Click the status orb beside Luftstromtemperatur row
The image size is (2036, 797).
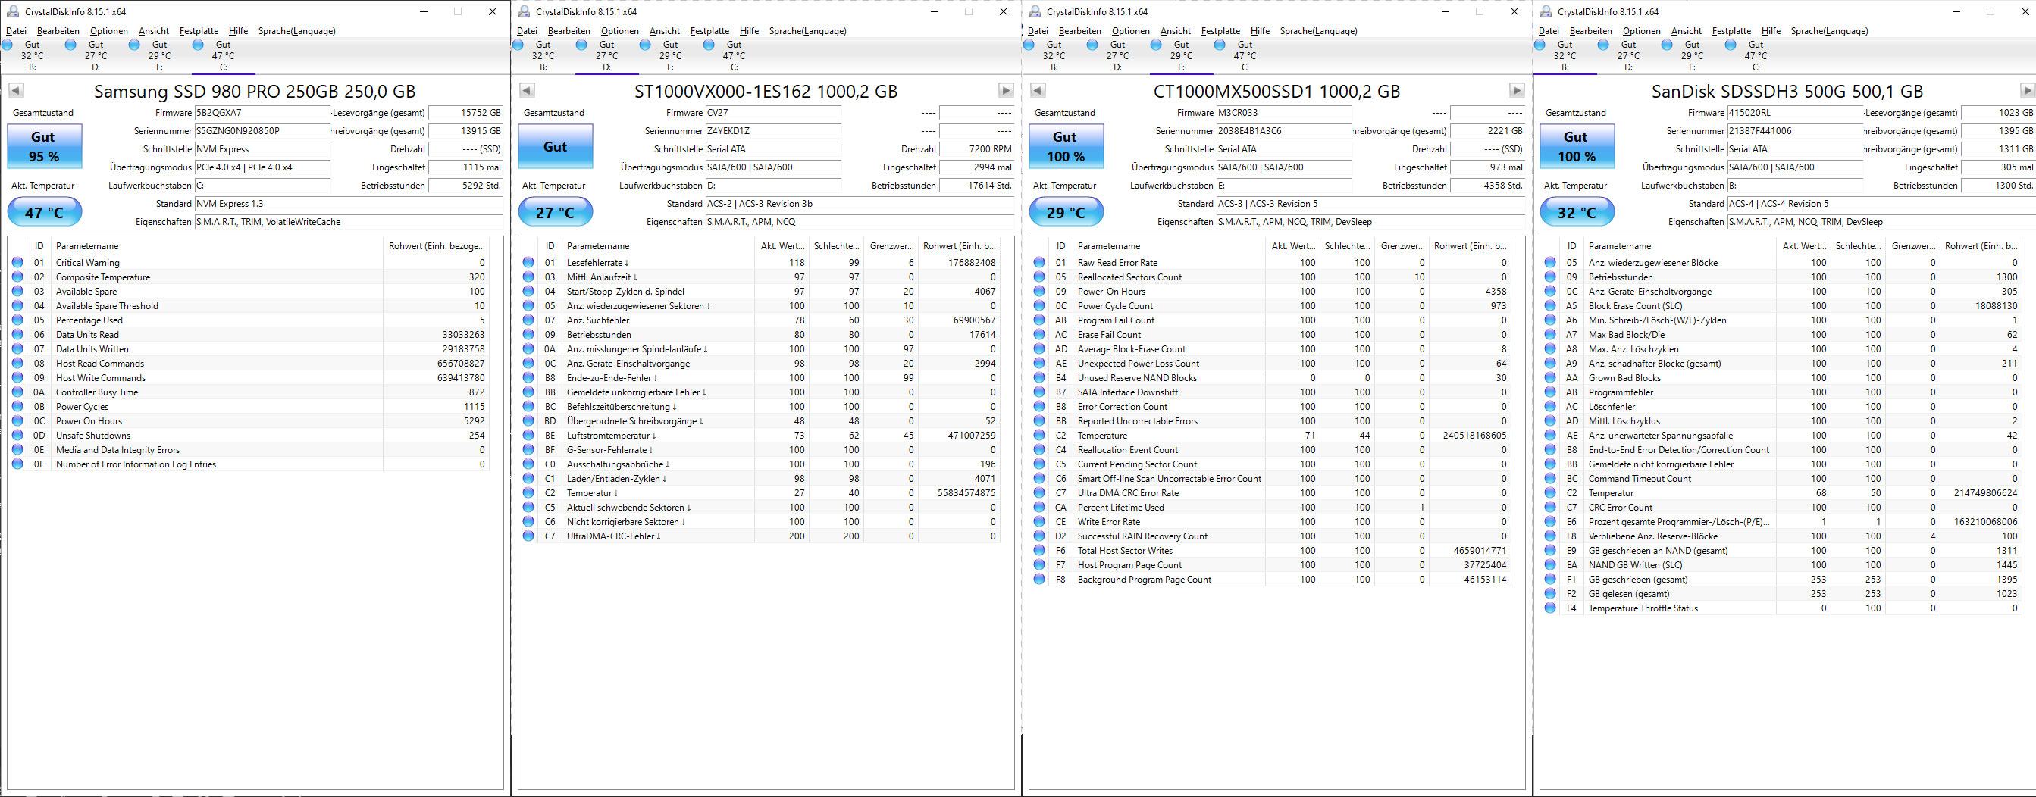[x=529, y=436]
